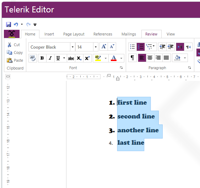Screen dimensions: 200x188
Task: Open the Customize Quick Access Toolbar dropdown
Action: [x=35, y=24]
